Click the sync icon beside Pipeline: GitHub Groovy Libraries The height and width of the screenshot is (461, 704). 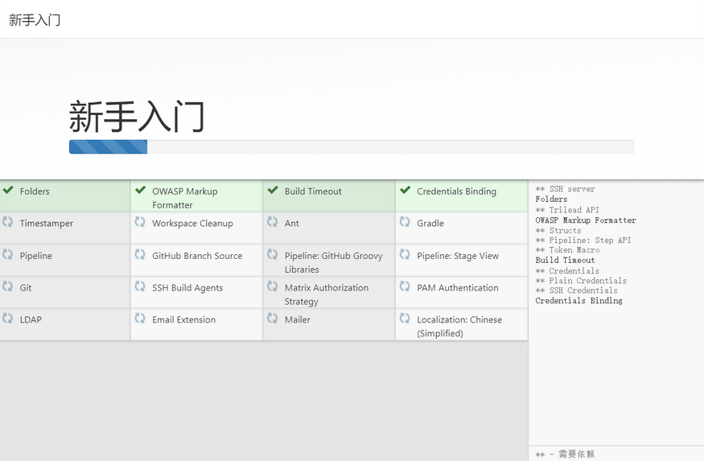[x=273, y=254]
